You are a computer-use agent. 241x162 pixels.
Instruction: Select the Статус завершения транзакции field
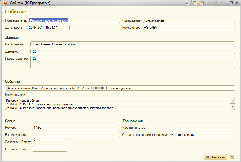tap(203, 135)
